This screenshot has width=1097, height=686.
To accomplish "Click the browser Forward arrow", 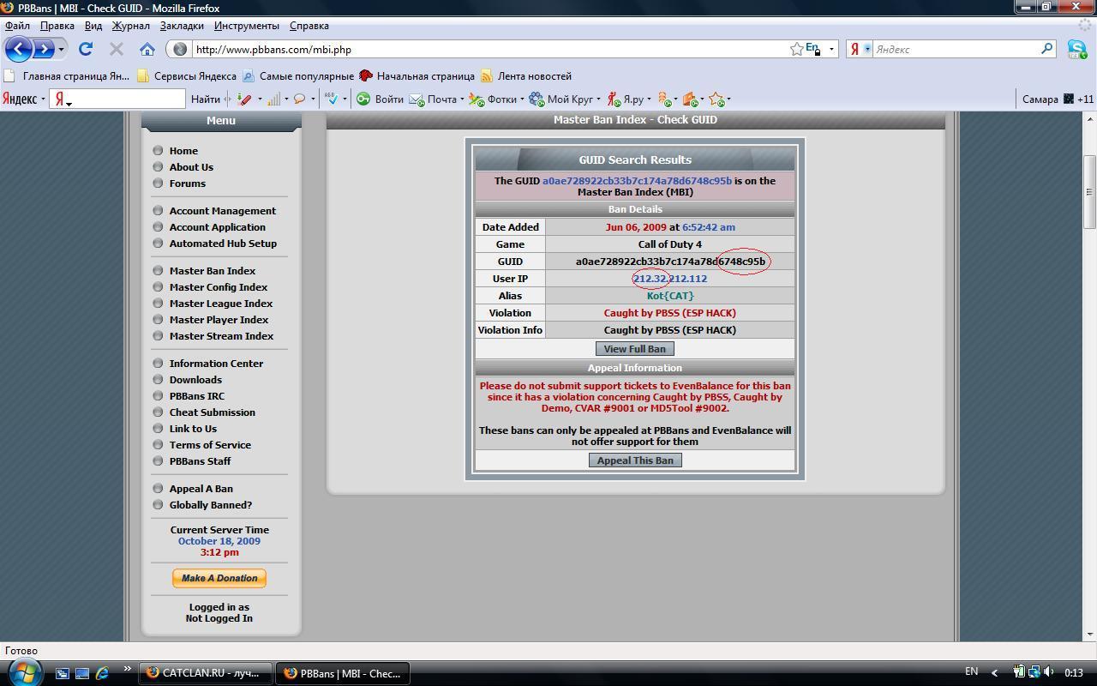I will point(43,49).
